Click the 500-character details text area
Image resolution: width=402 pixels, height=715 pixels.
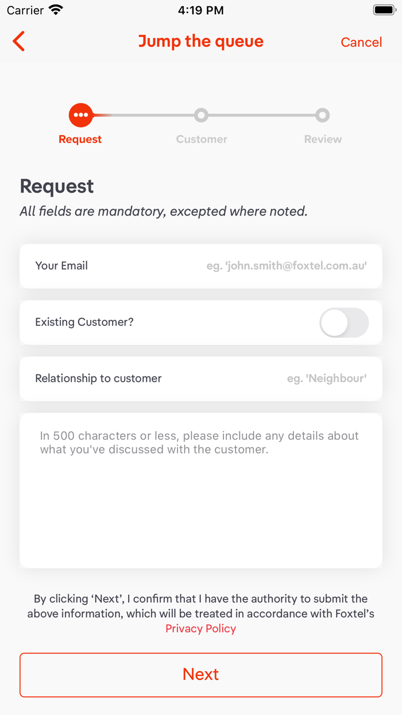[x=200, y=490]
